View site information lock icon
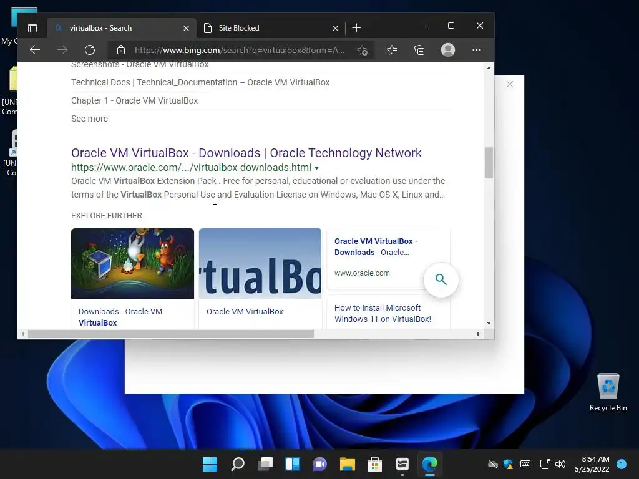The width and height of the screenshot is (639, 479). pos(120,50)
